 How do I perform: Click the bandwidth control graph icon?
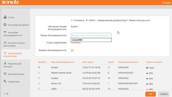point(5,43)
